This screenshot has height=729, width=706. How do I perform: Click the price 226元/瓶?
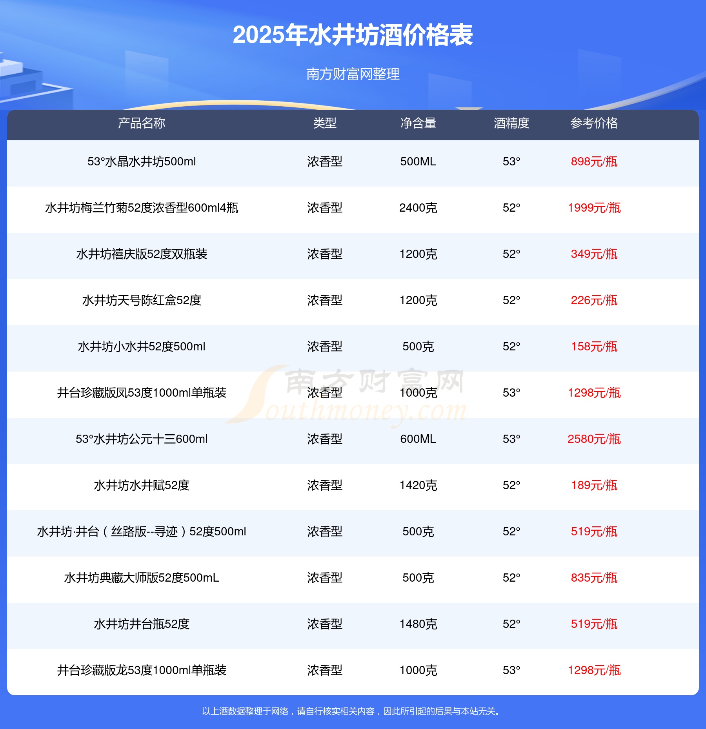[594, 300]
